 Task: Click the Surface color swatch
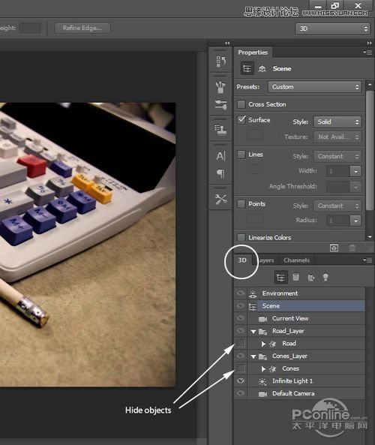tap(254, 134)
